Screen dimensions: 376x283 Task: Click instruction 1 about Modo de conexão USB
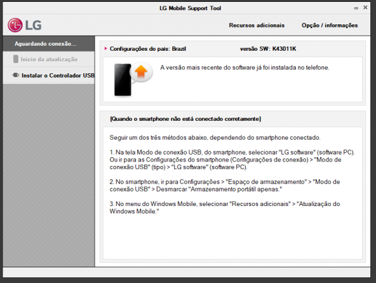(x=232, y=160)
